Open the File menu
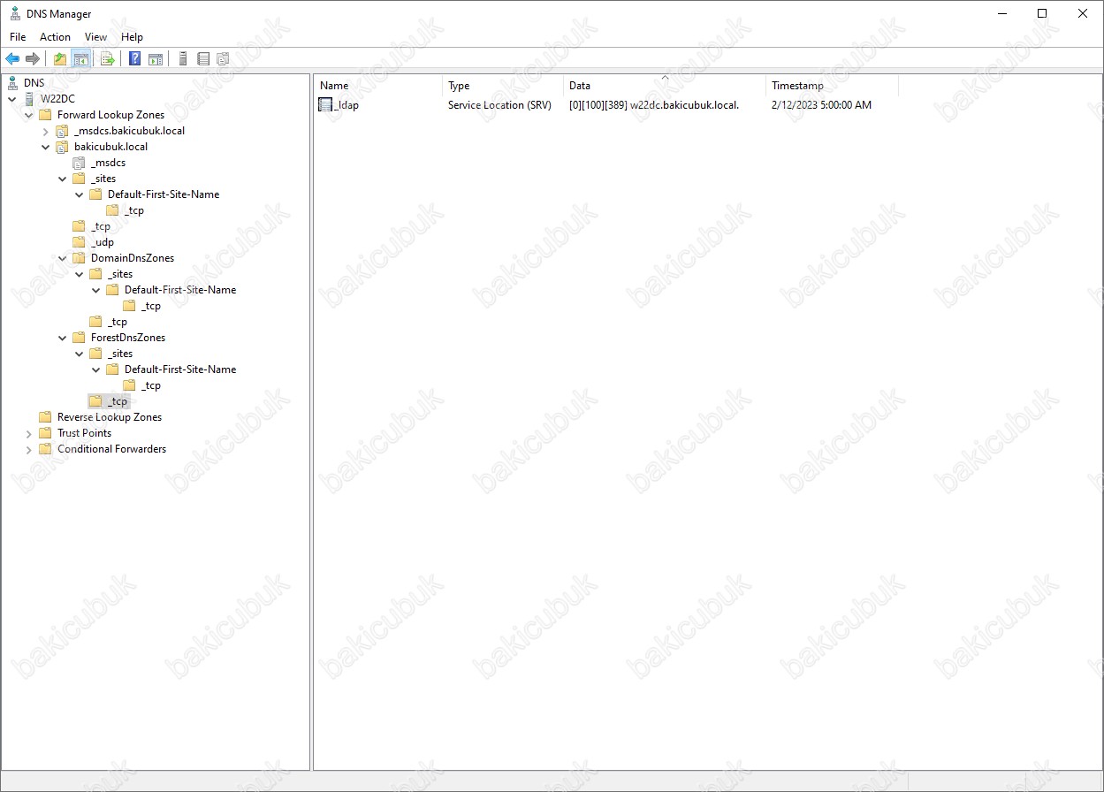 click(x=18, y=37)
